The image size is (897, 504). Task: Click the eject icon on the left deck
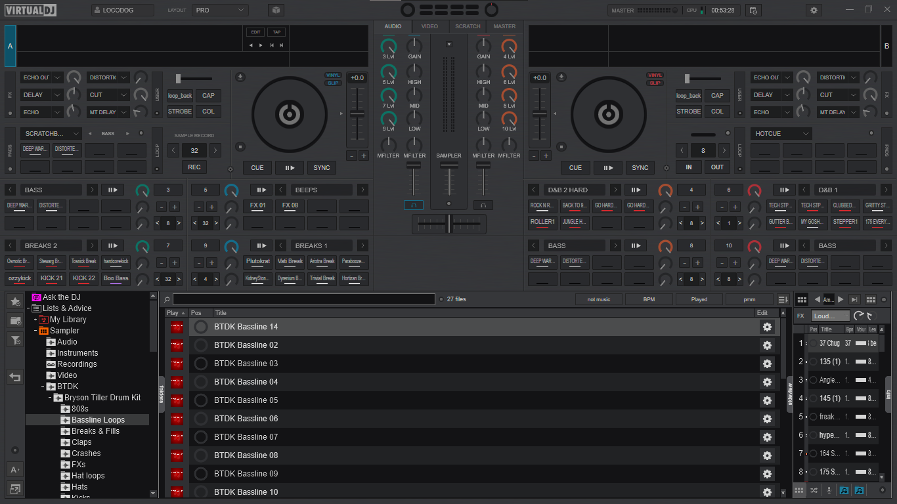click(x=240, y=77)
